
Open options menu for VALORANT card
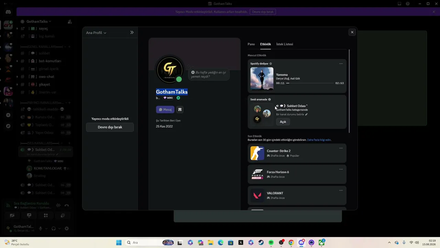[x=341, y=190]
